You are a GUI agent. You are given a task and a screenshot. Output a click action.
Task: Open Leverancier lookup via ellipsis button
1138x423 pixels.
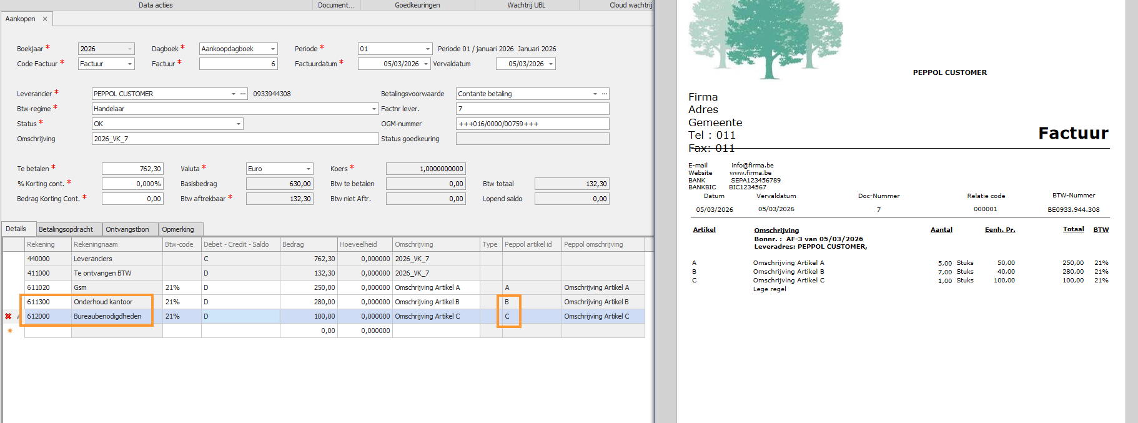243,94
